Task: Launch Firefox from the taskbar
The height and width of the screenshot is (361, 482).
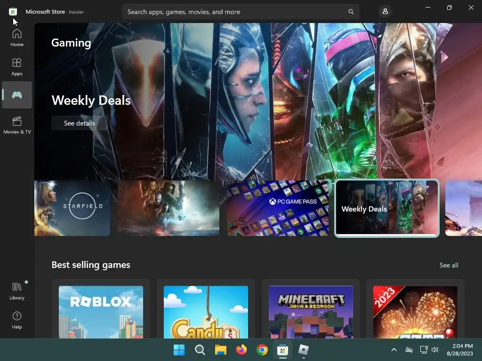Action: pyautogui.click(x=241, y=350)
